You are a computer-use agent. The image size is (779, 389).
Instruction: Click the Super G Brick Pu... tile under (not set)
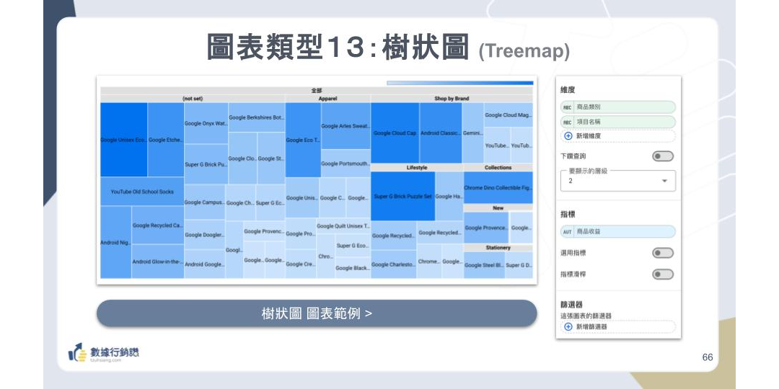(206, 164)
